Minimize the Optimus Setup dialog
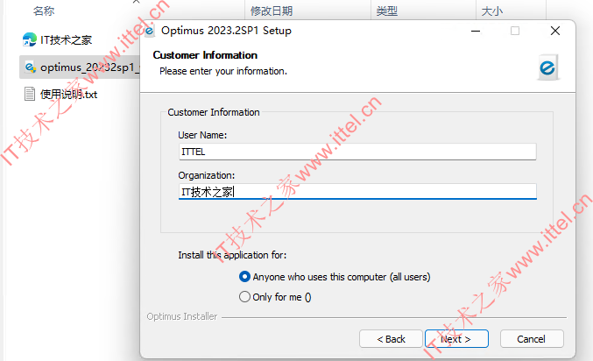593x361 pixels. pyautogui.click(x=476, y=31)
